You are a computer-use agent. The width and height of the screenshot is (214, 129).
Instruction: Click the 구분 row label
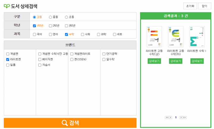(x=17, y=17)
